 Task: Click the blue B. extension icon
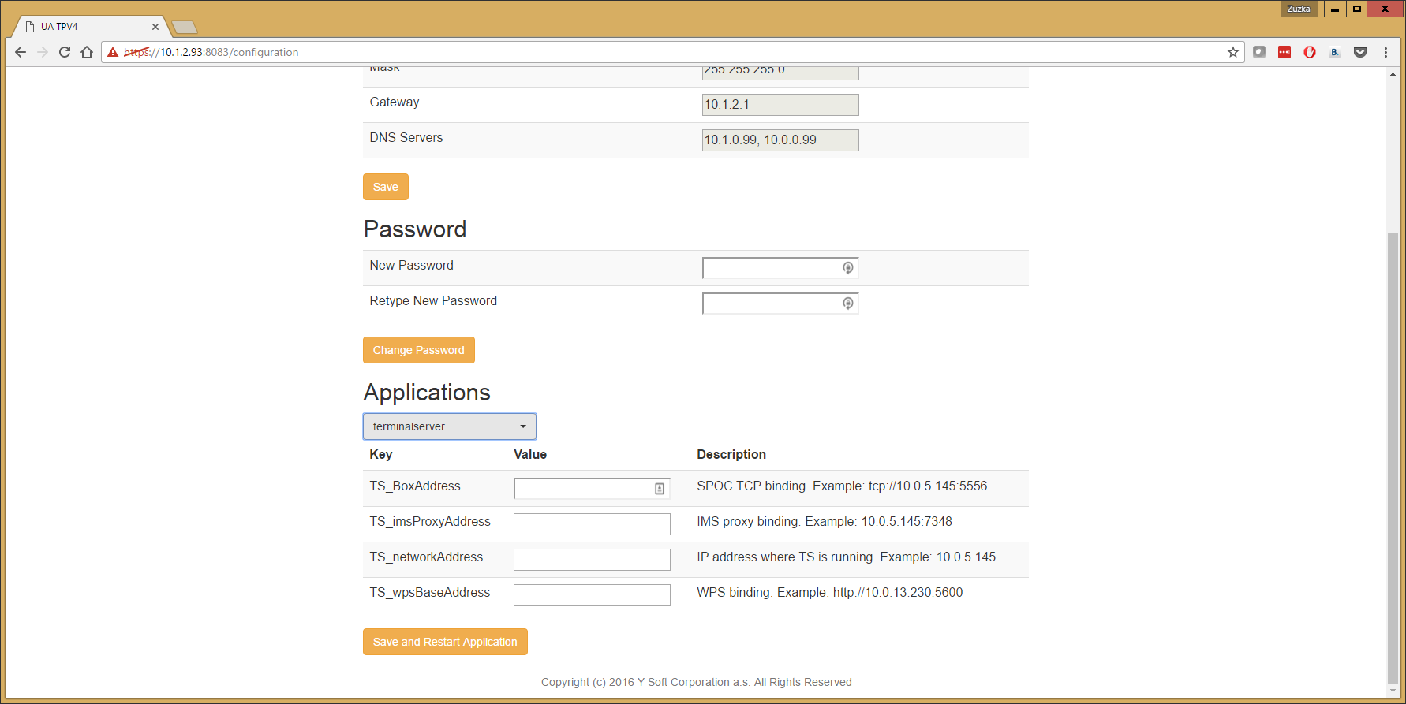pyautogui.click(x=1335, y=52)
